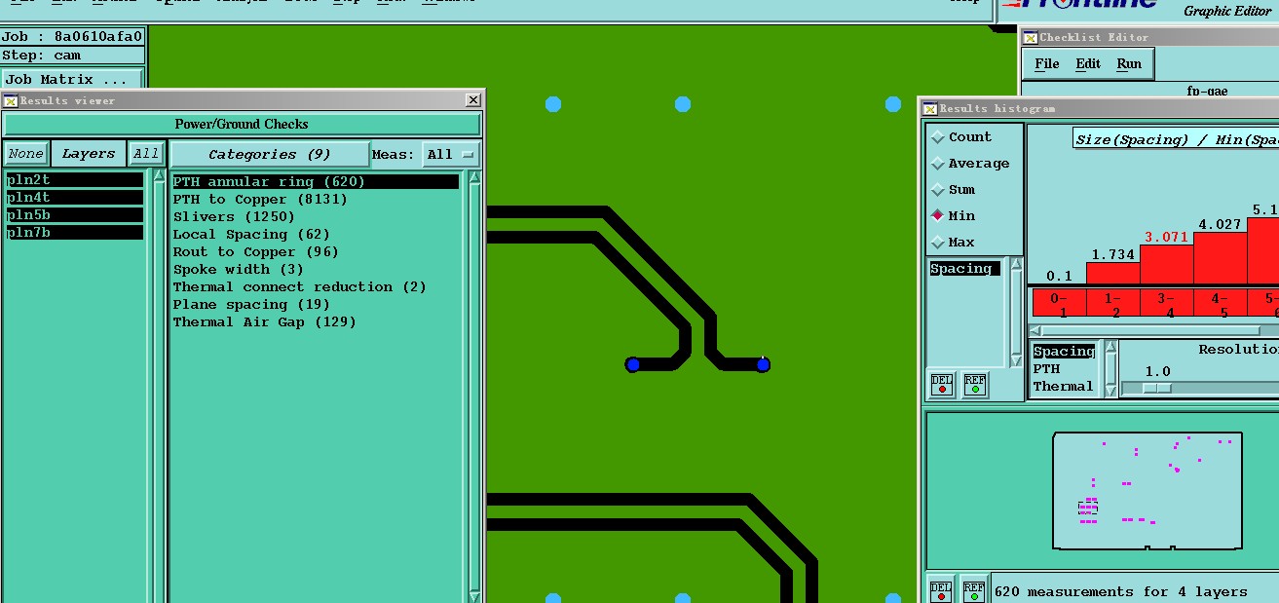This screenshot has height=603, width=1279.
Task: Select layer pln7b in the layers list
Action: (75, 233)
